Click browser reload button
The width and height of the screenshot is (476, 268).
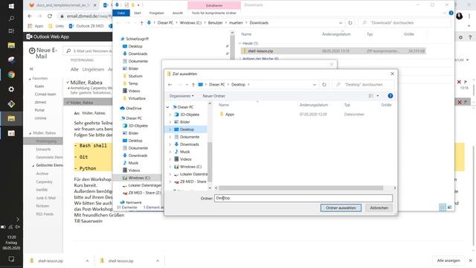point(50,16)
